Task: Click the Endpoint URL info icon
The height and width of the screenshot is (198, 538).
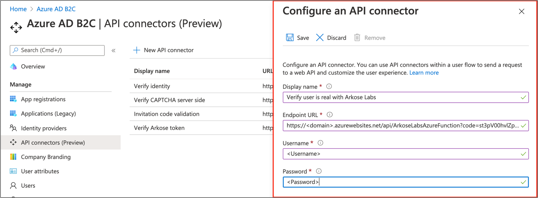Action: [329, 115]
